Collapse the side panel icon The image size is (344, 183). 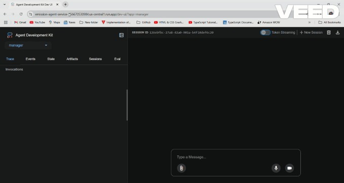click(121, 35)
